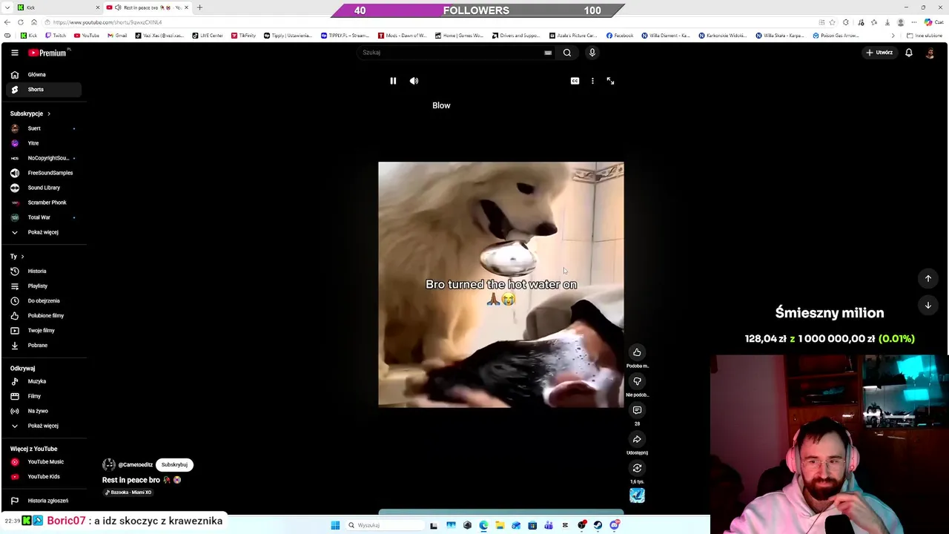Open the Suert channel subscription
The image size is (949, 534).
pos(44,128)
